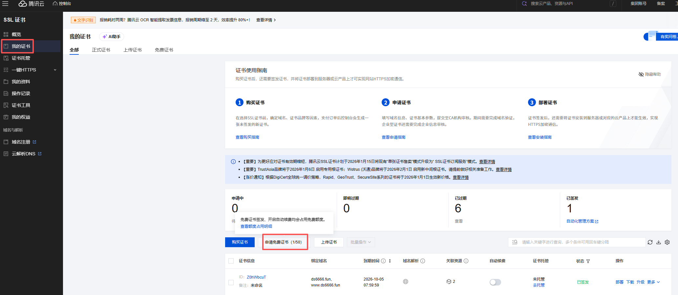The width and height of the screenshot is (678, 295).
Task: Focus the certificate keyword search field
Action: click(577, 242)
